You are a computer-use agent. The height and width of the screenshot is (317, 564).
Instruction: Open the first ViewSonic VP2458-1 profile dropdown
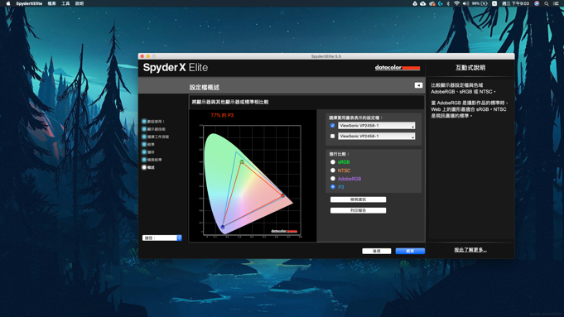pos(376,126)
